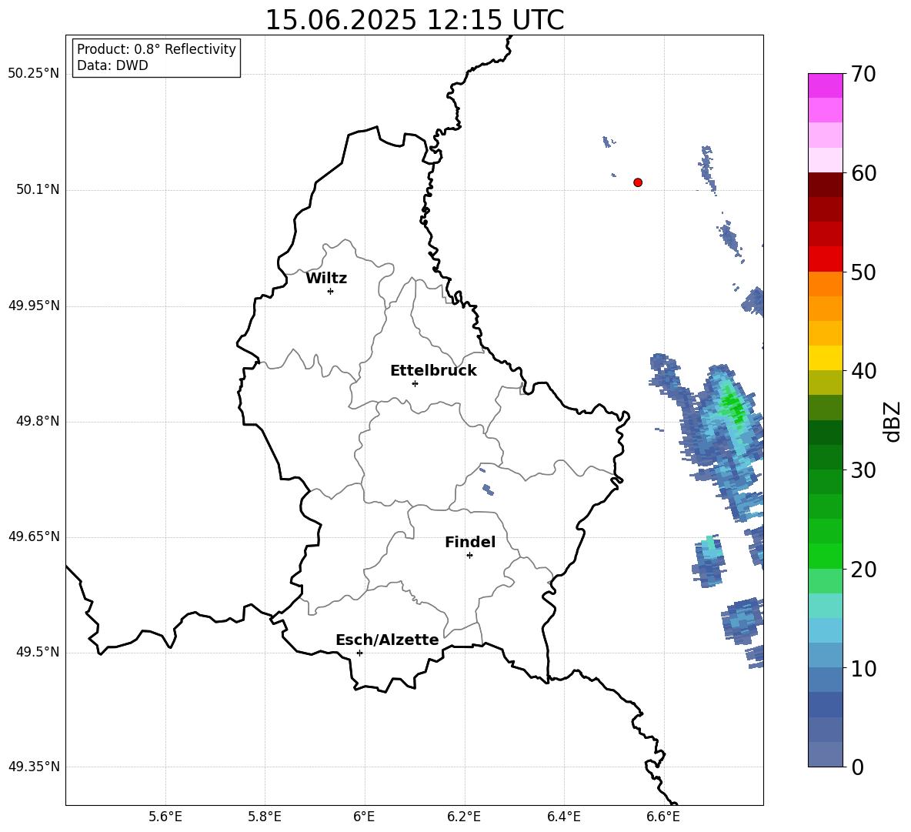Pick the magenta swatch at top of colorbar

tap(826, 85)
